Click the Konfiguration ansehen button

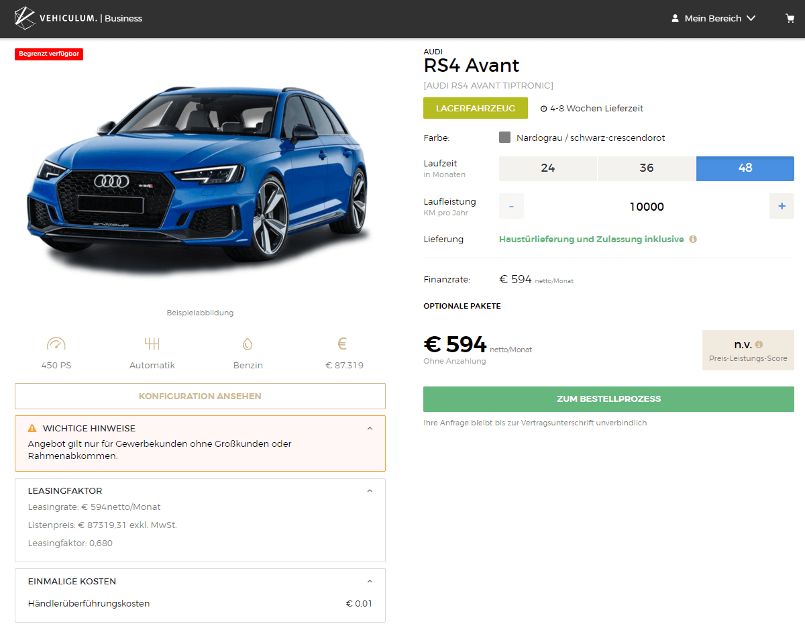coord(200,396)
